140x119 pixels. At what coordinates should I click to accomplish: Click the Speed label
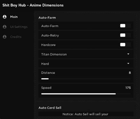[46, 88]
